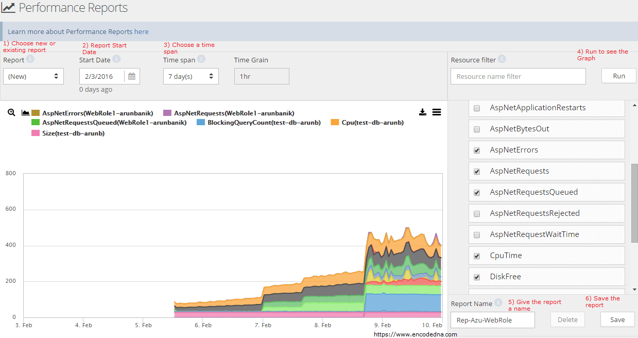This screenshot has width=638, height=338.
Task: Open the Time span 7 day(s) dropdown
Action: 191,76
